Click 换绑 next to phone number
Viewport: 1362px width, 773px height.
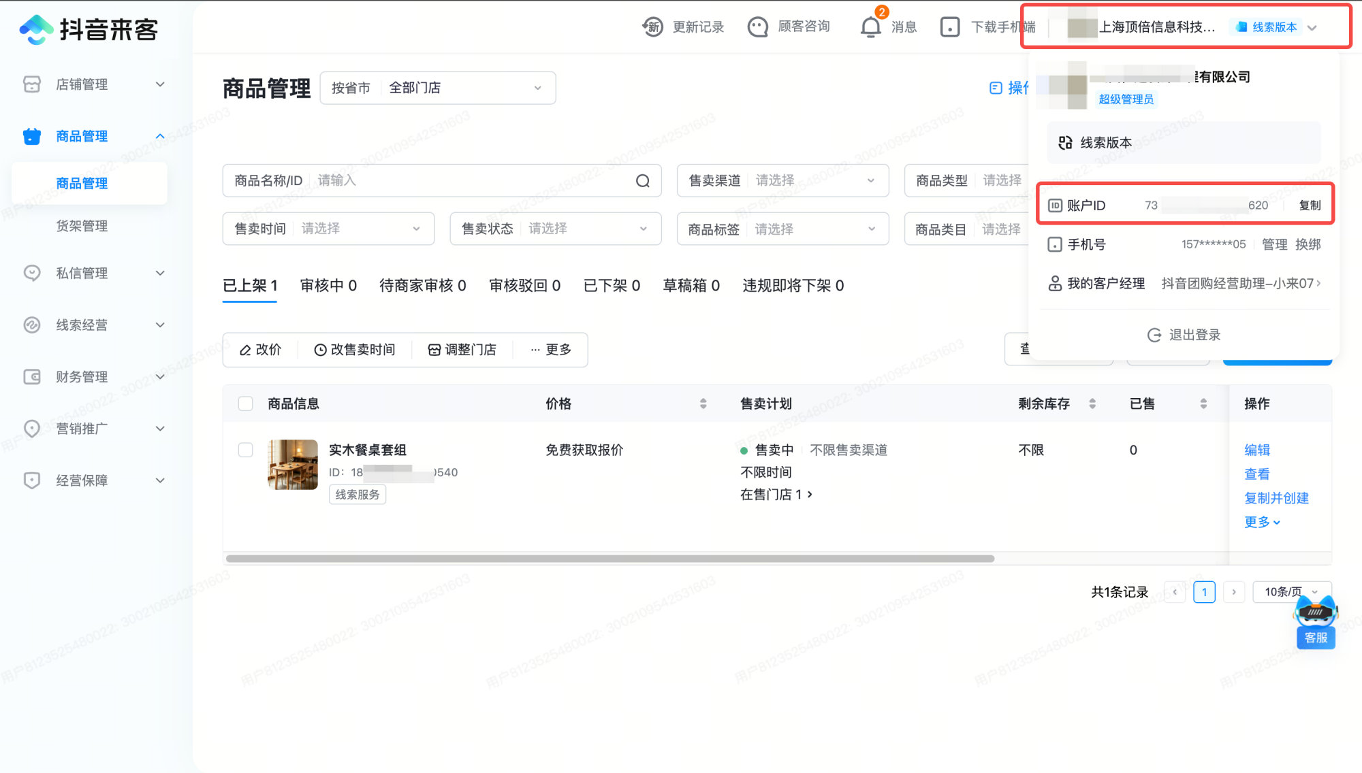(x=1308, y=244)
